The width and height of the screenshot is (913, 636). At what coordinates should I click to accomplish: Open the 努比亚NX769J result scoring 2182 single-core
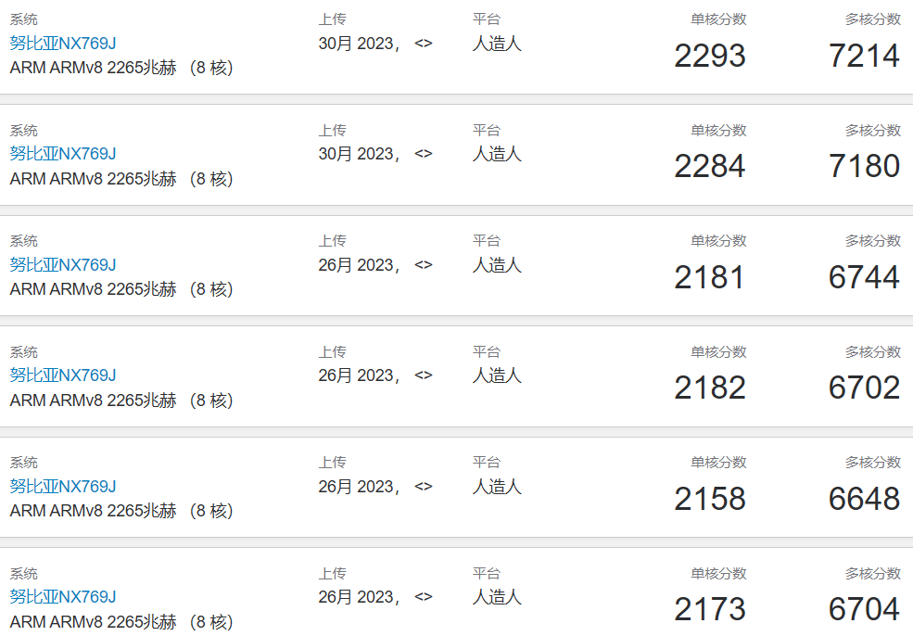click(x=63, y=375)
